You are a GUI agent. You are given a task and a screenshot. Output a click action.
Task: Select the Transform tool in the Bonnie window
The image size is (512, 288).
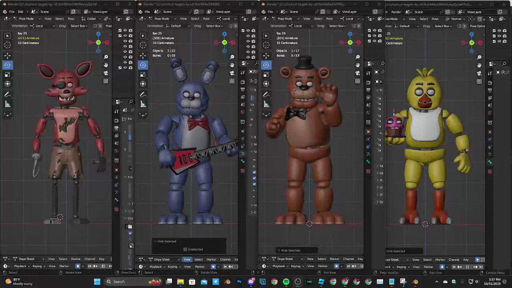143,84
